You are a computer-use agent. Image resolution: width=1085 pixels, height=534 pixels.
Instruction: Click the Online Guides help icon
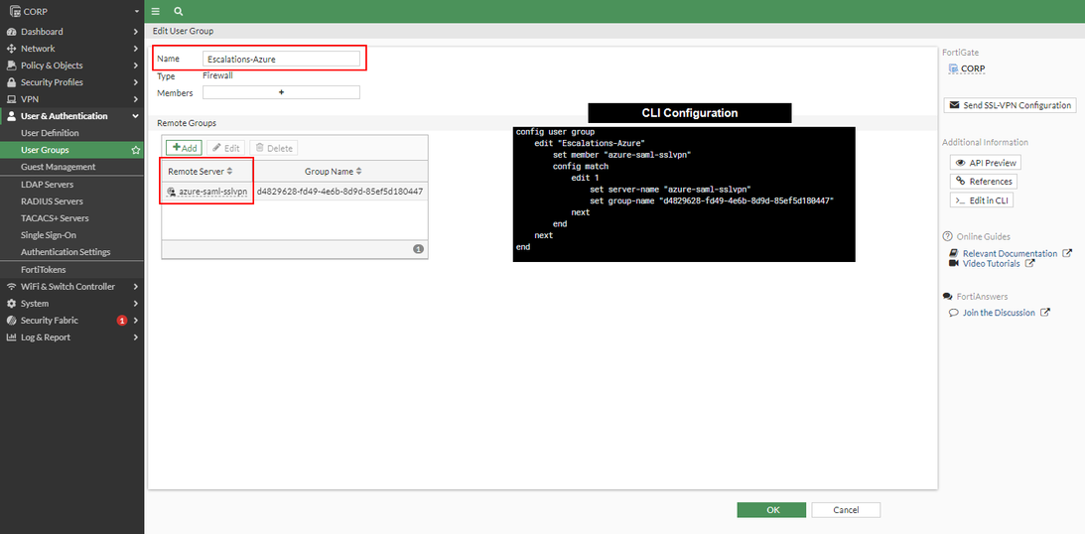tap(948, 236)
